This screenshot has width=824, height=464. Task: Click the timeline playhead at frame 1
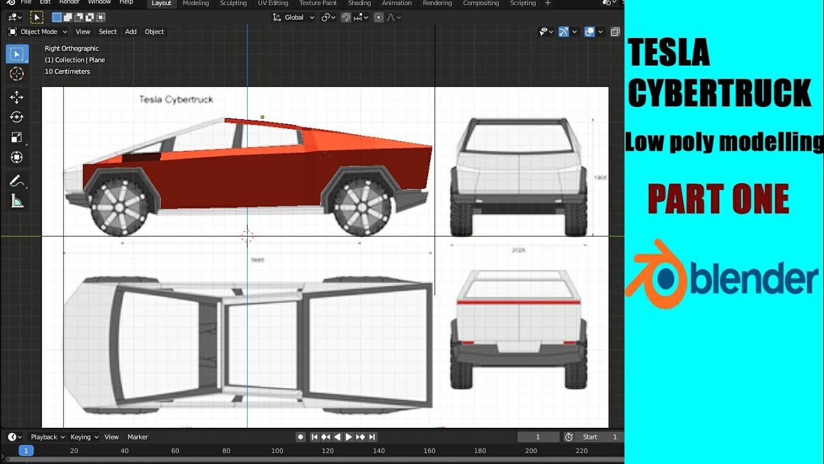point(26,451)
